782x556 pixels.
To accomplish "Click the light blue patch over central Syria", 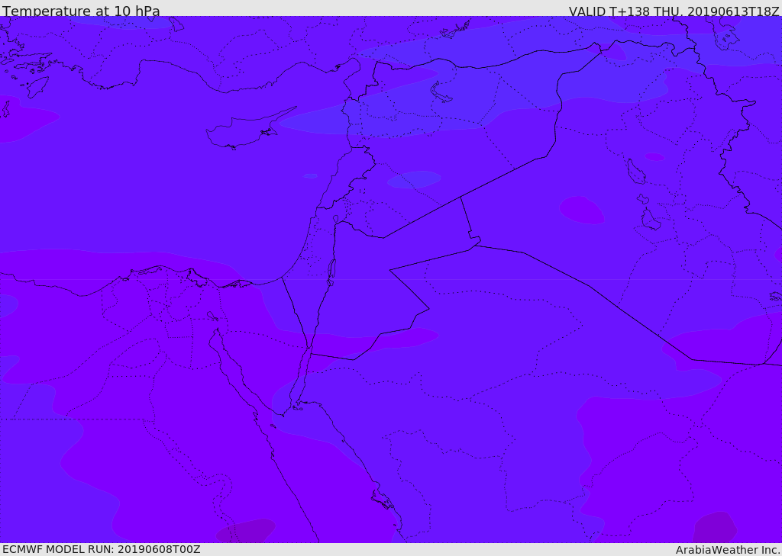I will (x=414, y=180).
